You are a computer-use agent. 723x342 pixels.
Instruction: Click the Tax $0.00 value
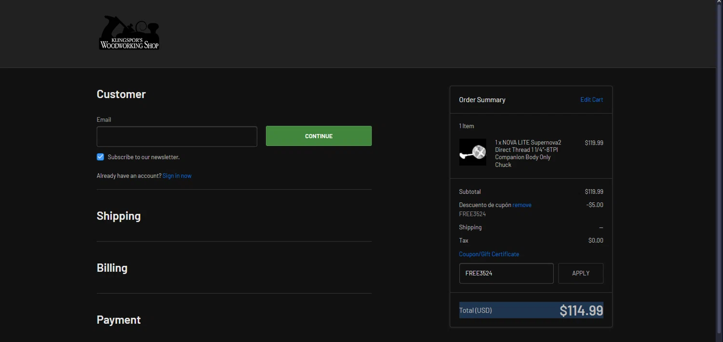click(596, 240)
